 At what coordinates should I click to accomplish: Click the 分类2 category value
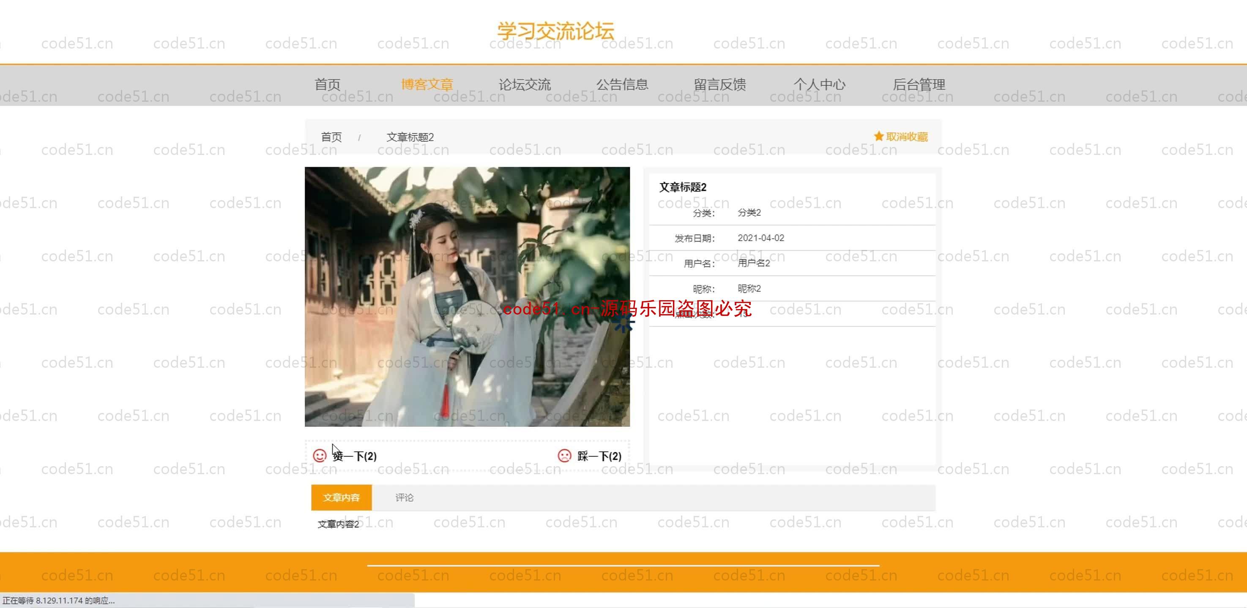(749, 212)
